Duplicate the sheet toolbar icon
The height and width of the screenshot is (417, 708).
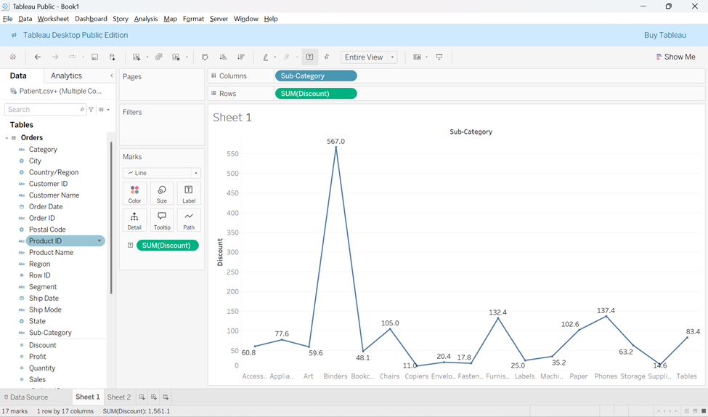click(x=159, y=57)
